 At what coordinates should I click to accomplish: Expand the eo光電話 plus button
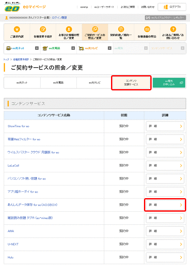[x=73, y=48]
